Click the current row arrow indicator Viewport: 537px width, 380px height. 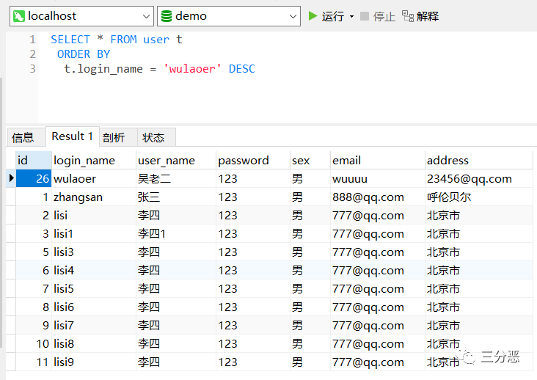point(11,178)
